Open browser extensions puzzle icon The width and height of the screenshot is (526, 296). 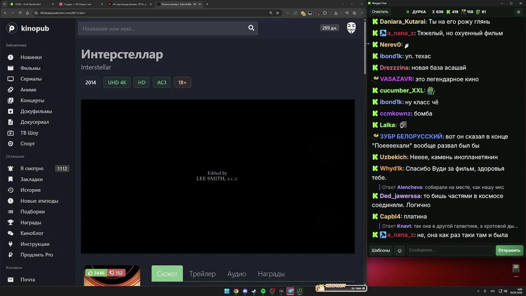click(x=325, y=13)
